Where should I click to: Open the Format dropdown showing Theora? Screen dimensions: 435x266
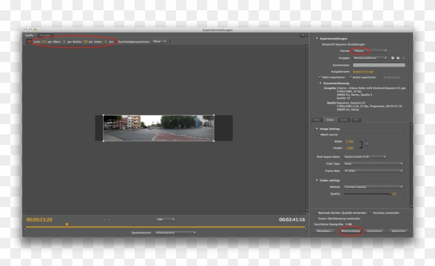370,51
